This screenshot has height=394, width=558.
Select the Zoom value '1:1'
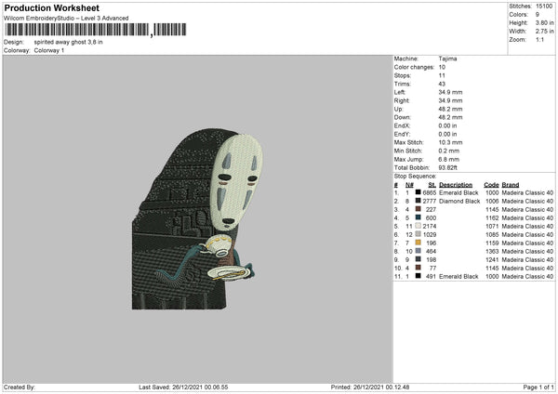click(539, 39)
